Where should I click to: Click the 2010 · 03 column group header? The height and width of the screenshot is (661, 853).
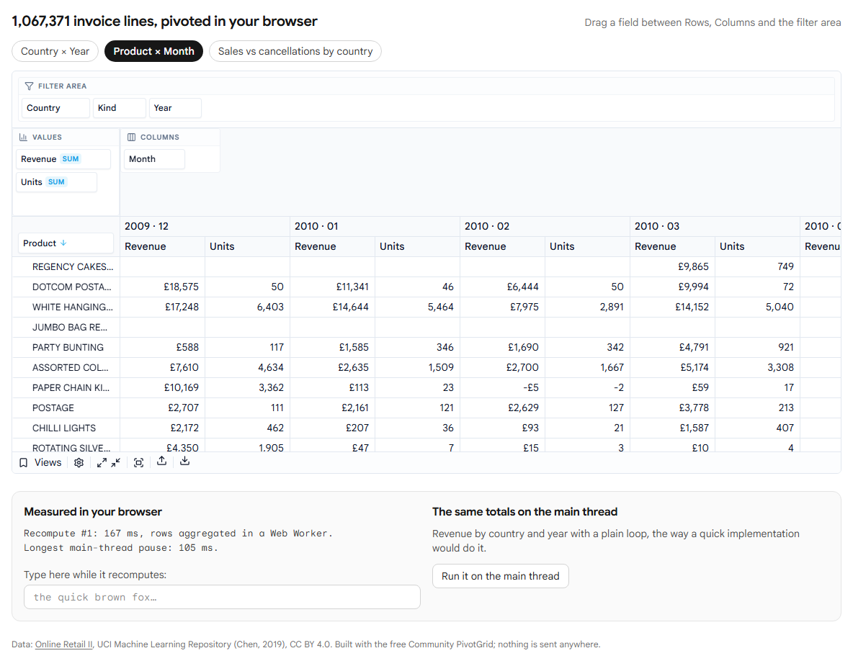tap(715, 226)
